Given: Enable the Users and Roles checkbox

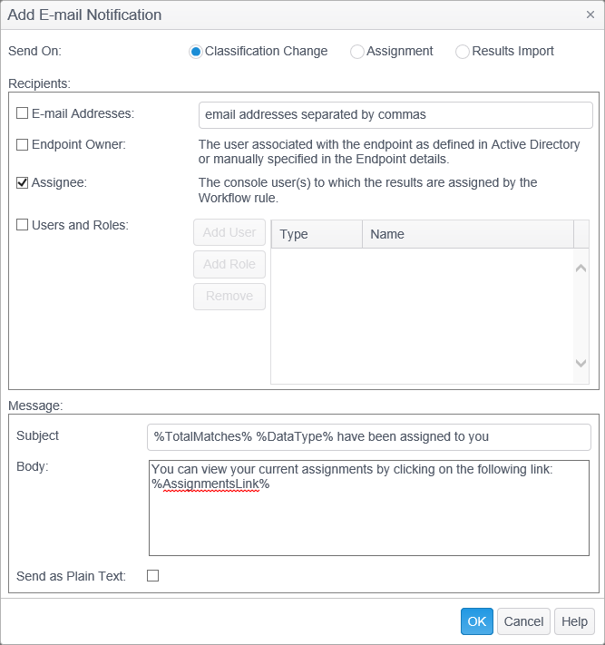Looking at the screenshot, I should (23, 225).
